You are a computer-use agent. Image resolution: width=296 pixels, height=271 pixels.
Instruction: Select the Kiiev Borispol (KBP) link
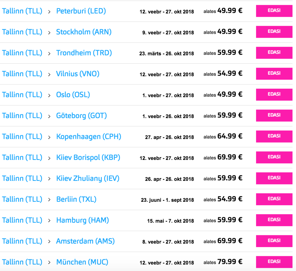[88, 158]
